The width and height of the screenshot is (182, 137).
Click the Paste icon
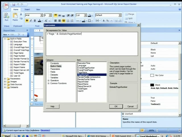(x=15, y=16)
